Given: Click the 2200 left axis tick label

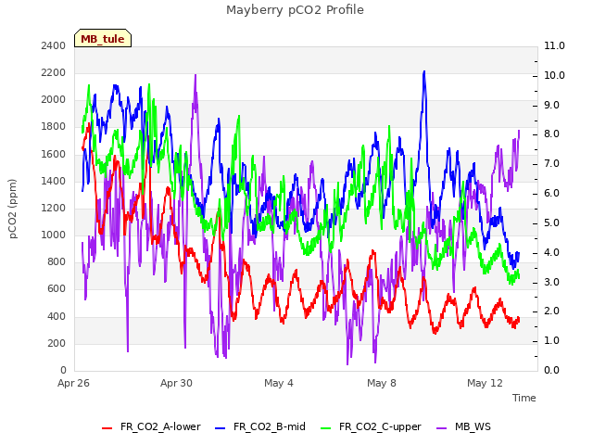Looking at the screenshot, I should (x=54, y=72).
